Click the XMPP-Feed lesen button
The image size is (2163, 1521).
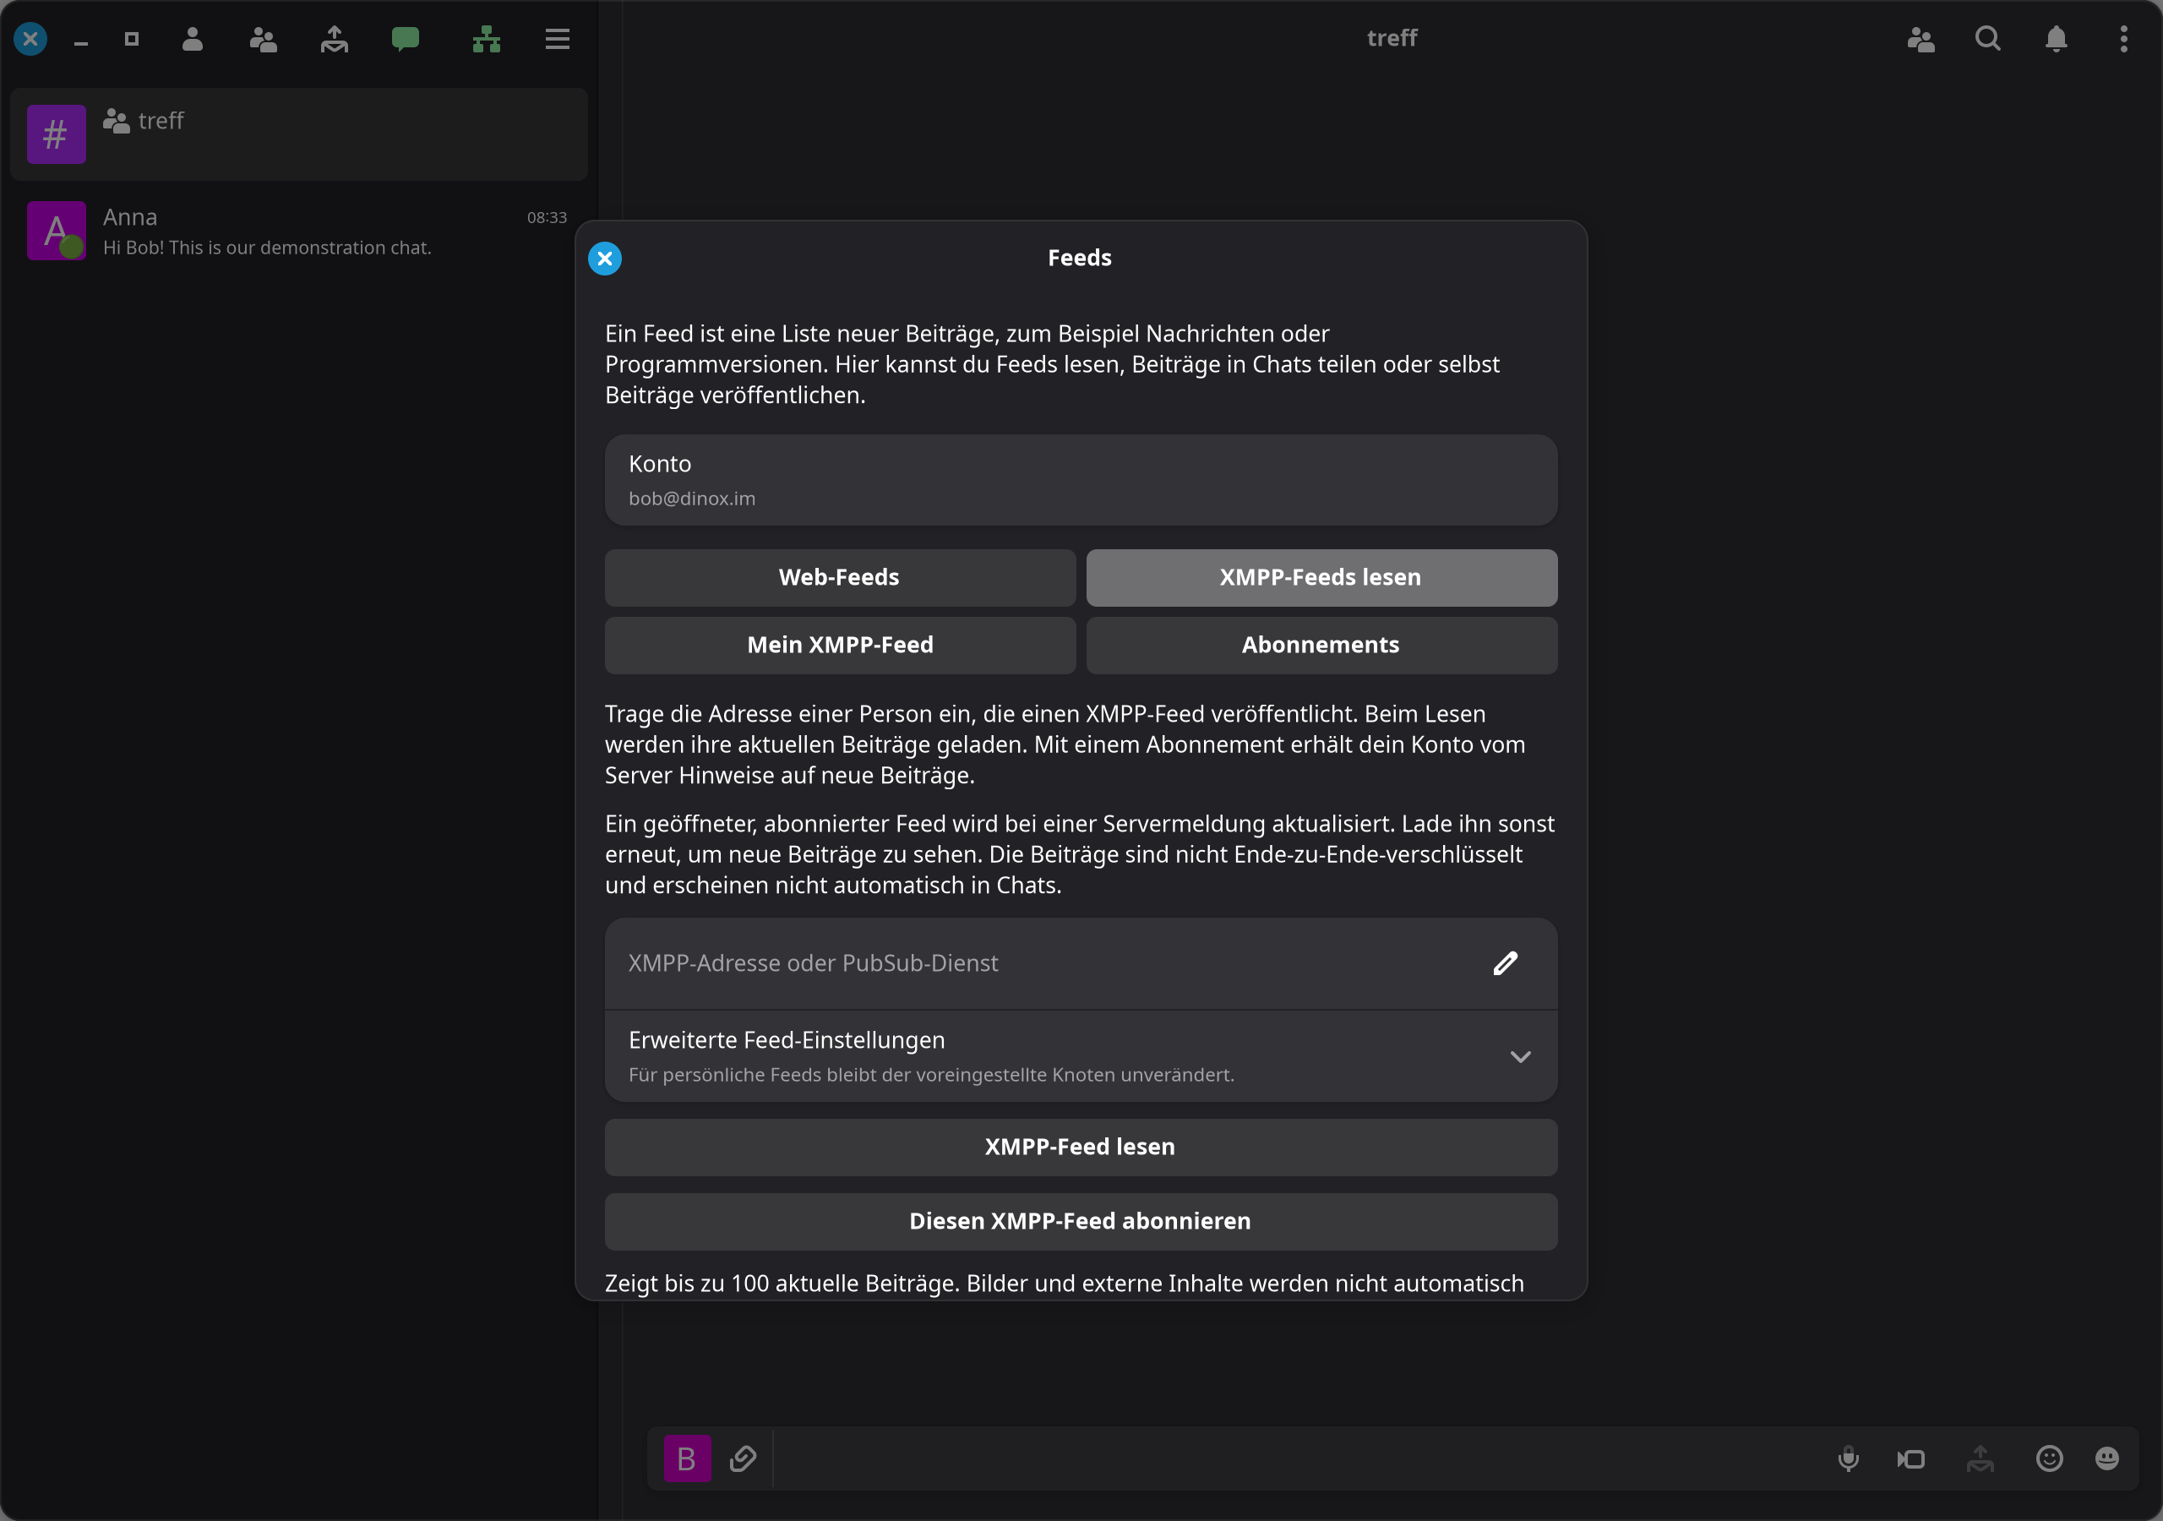click(1081, 1147)
